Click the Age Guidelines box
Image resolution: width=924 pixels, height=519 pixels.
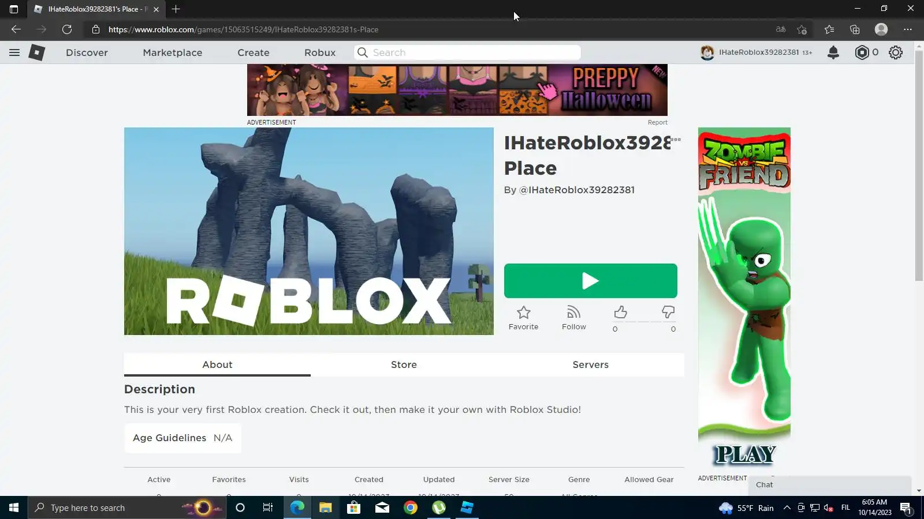point(182,438)
